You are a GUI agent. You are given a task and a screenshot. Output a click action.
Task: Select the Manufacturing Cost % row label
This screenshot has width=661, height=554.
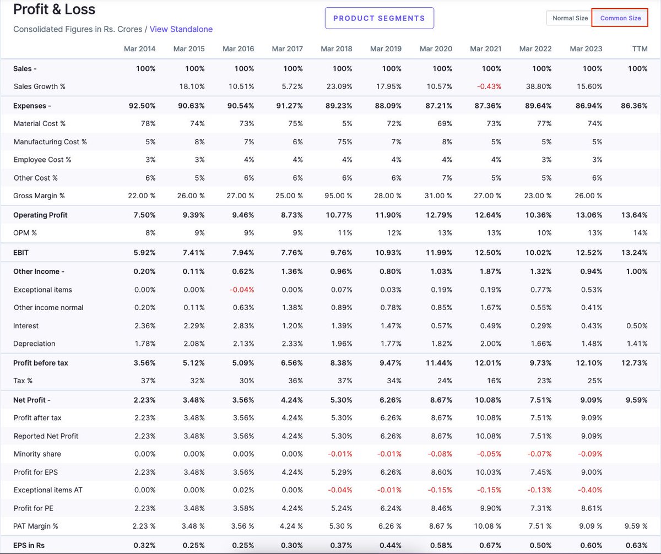tap(50, 142)
